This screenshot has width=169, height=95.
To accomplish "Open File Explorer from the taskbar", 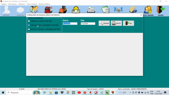I will pyautogui.click(x=50, y=93).
